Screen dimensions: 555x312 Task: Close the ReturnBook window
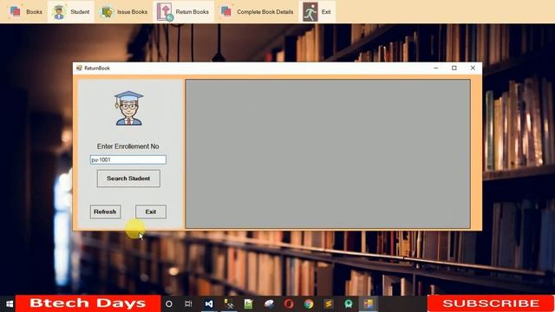[473, 68]
